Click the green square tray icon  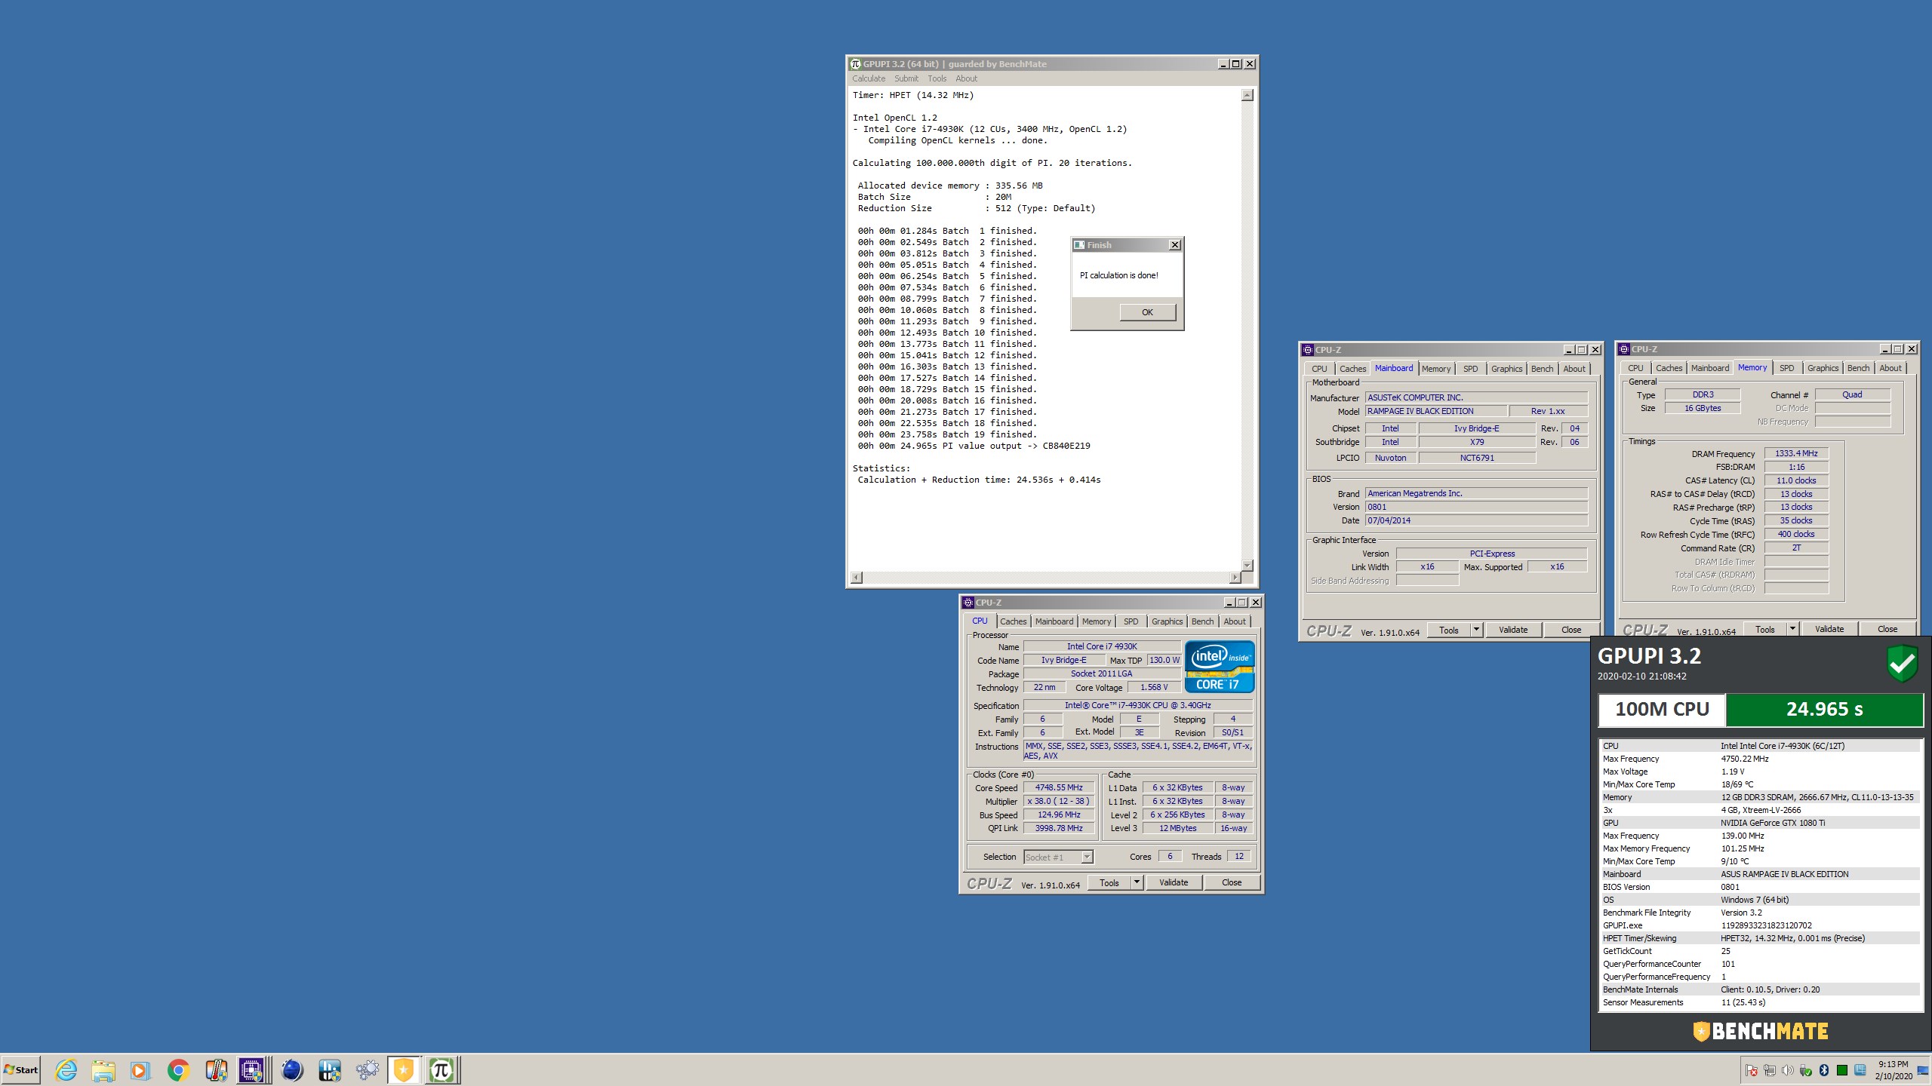(1842, 1070)
